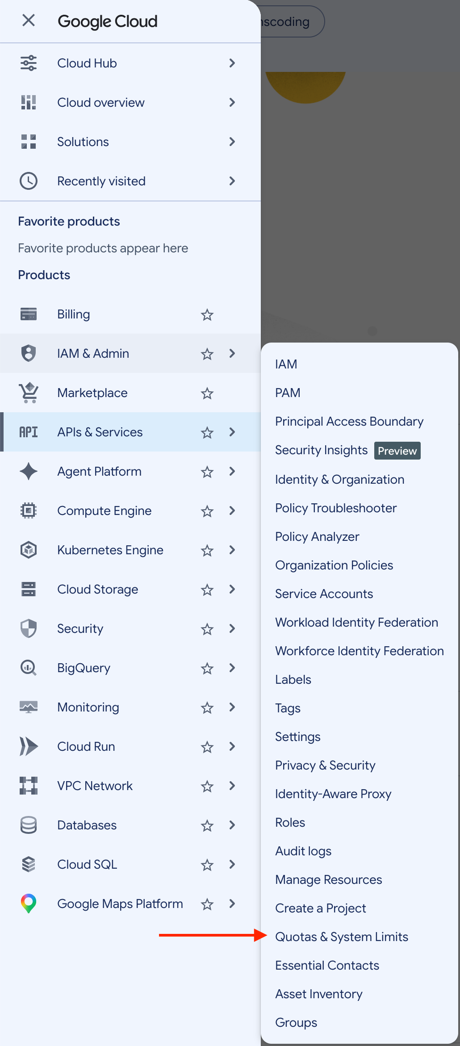This screenshot has width=460, height=1046.
Task: Open Groups in the submenu
Action: (x=296, y=1022)
